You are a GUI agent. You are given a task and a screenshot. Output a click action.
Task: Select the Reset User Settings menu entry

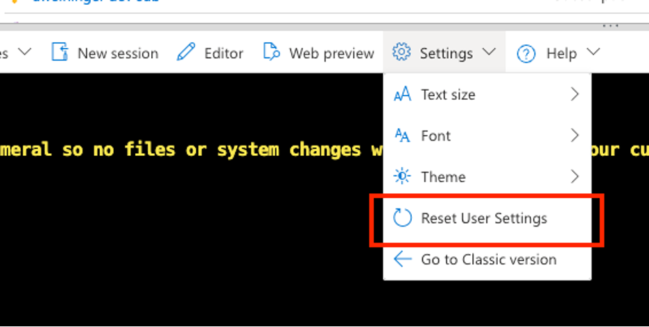click(x=484, y=218)
